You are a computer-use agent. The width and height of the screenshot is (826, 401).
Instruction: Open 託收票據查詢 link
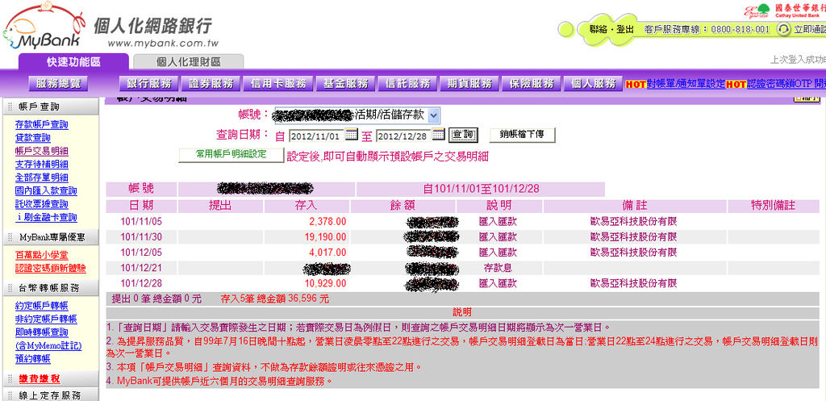tap(42, 204)
